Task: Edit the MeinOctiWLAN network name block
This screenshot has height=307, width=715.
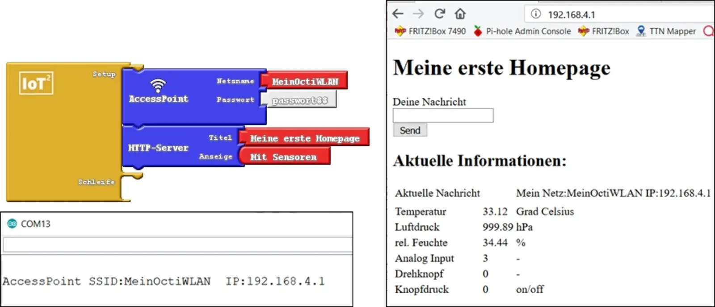Action: click(305, 81)
